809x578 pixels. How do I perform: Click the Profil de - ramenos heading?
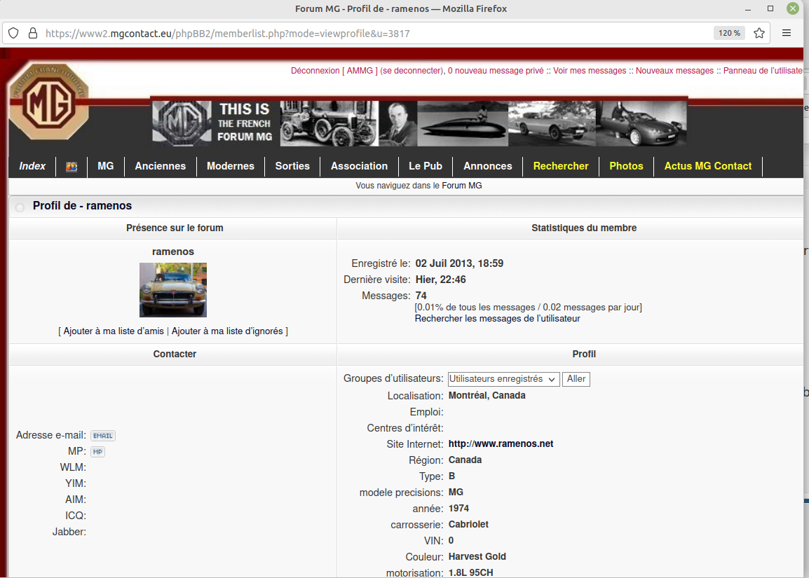pyautogui.click(x=82, y=206)
